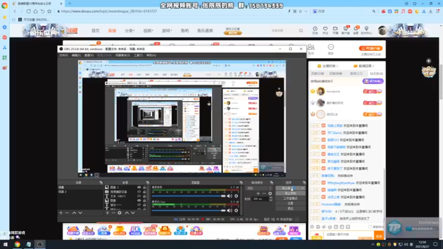Toggle visibility of video capture device source

tap(139, 191)
